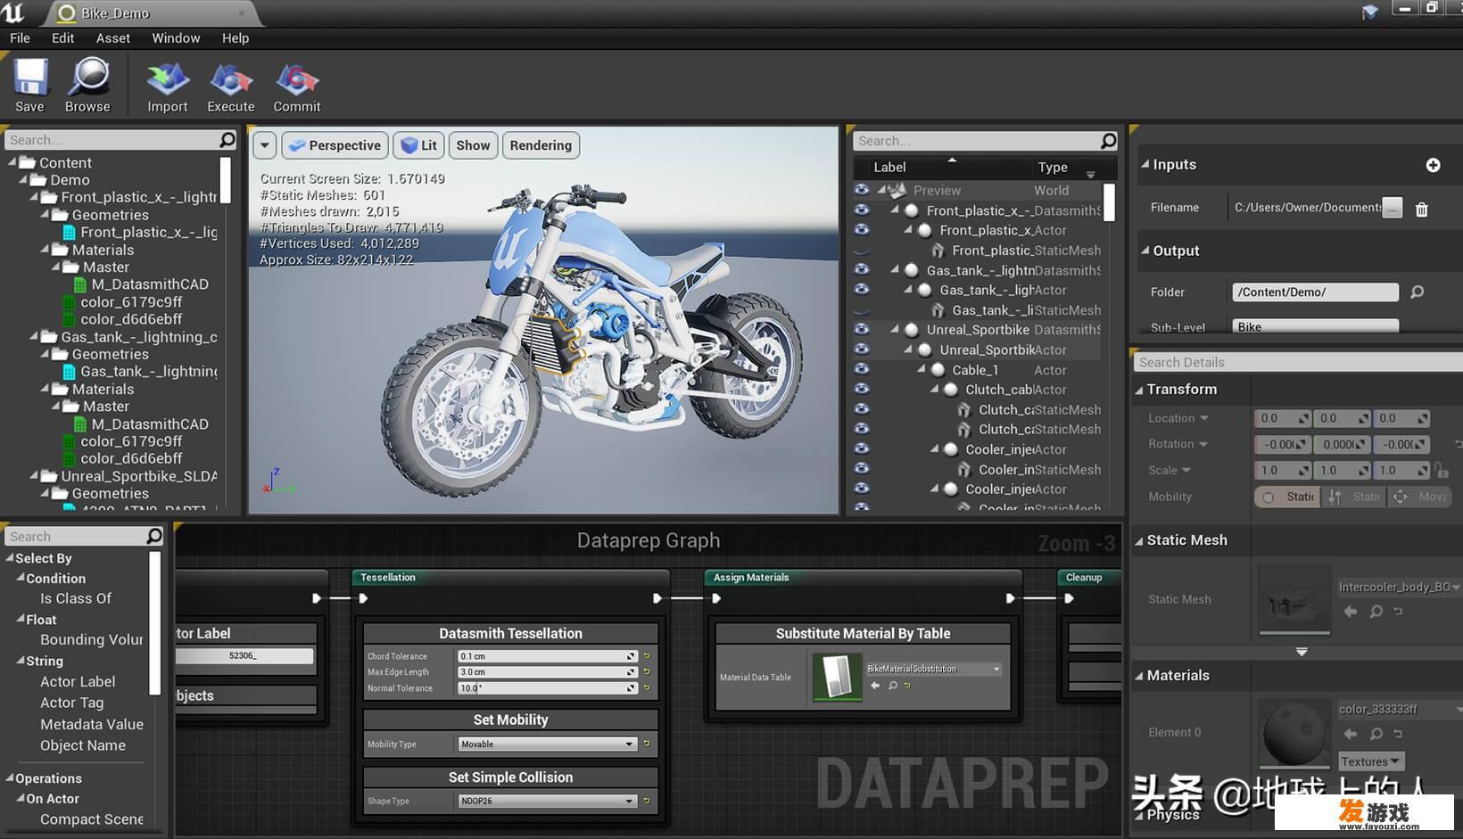Set Mobility to Static

pos(1288,497)
